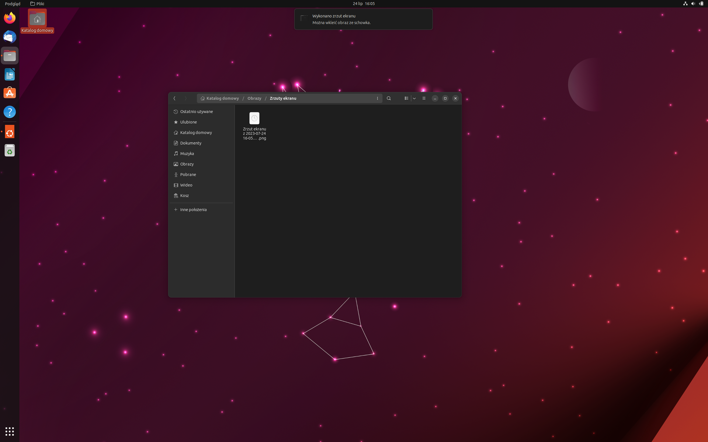Open Dokumenty folder in sidebar
Viewport: 708px width, 442px height.
tap(191, 143)
